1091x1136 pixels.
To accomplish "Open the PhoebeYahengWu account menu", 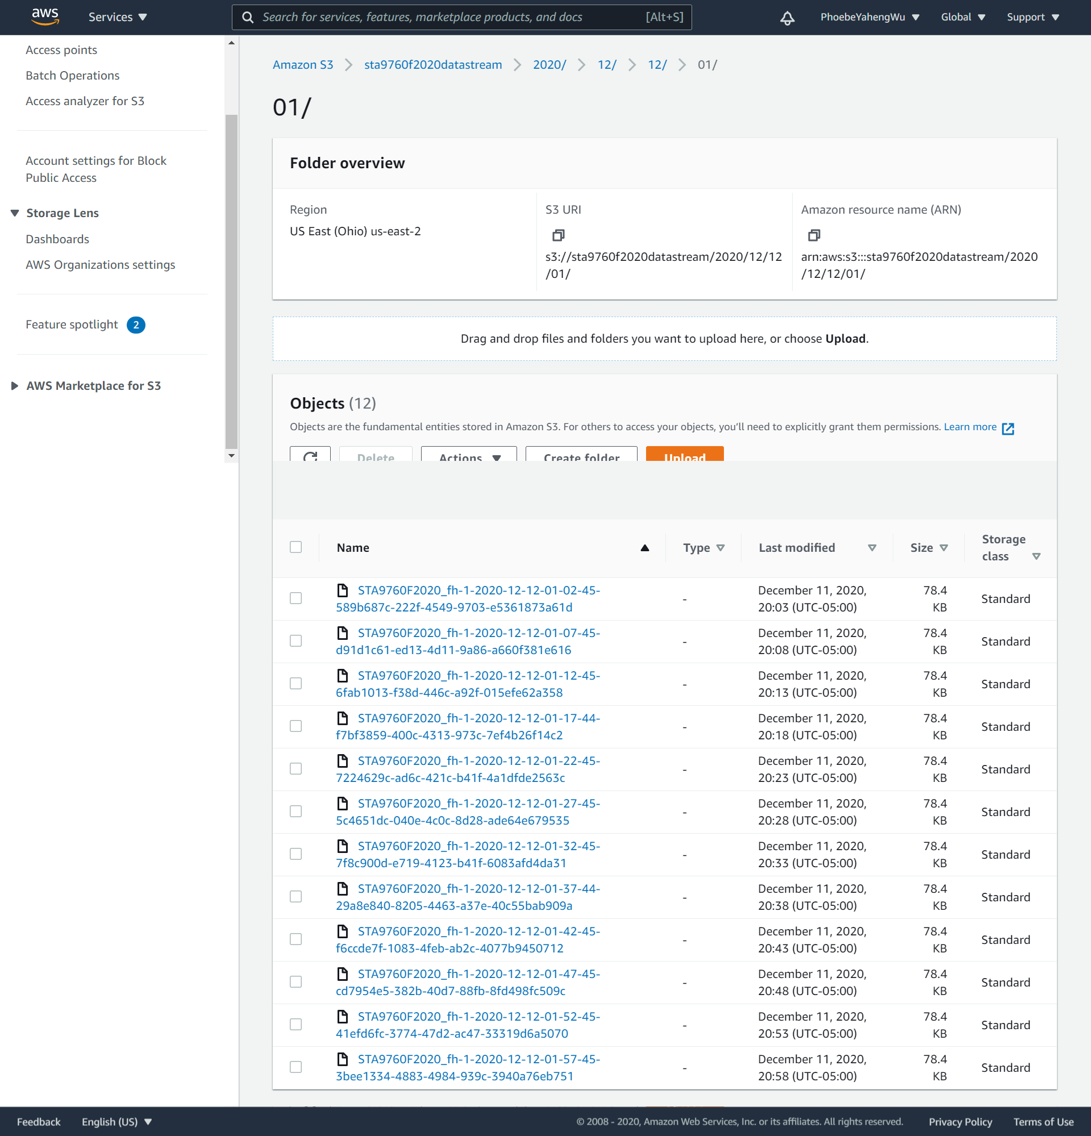I will (x=868, y=17).
